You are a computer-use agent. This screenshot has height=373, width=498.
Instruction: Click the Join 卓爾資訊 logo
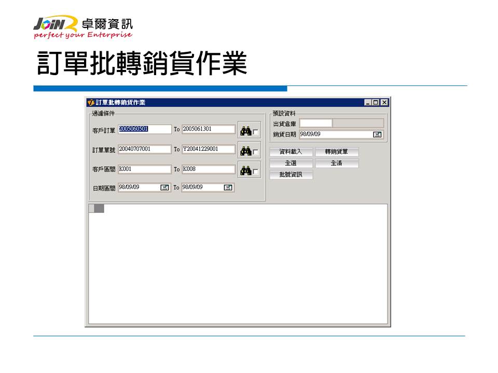point(83,27)
